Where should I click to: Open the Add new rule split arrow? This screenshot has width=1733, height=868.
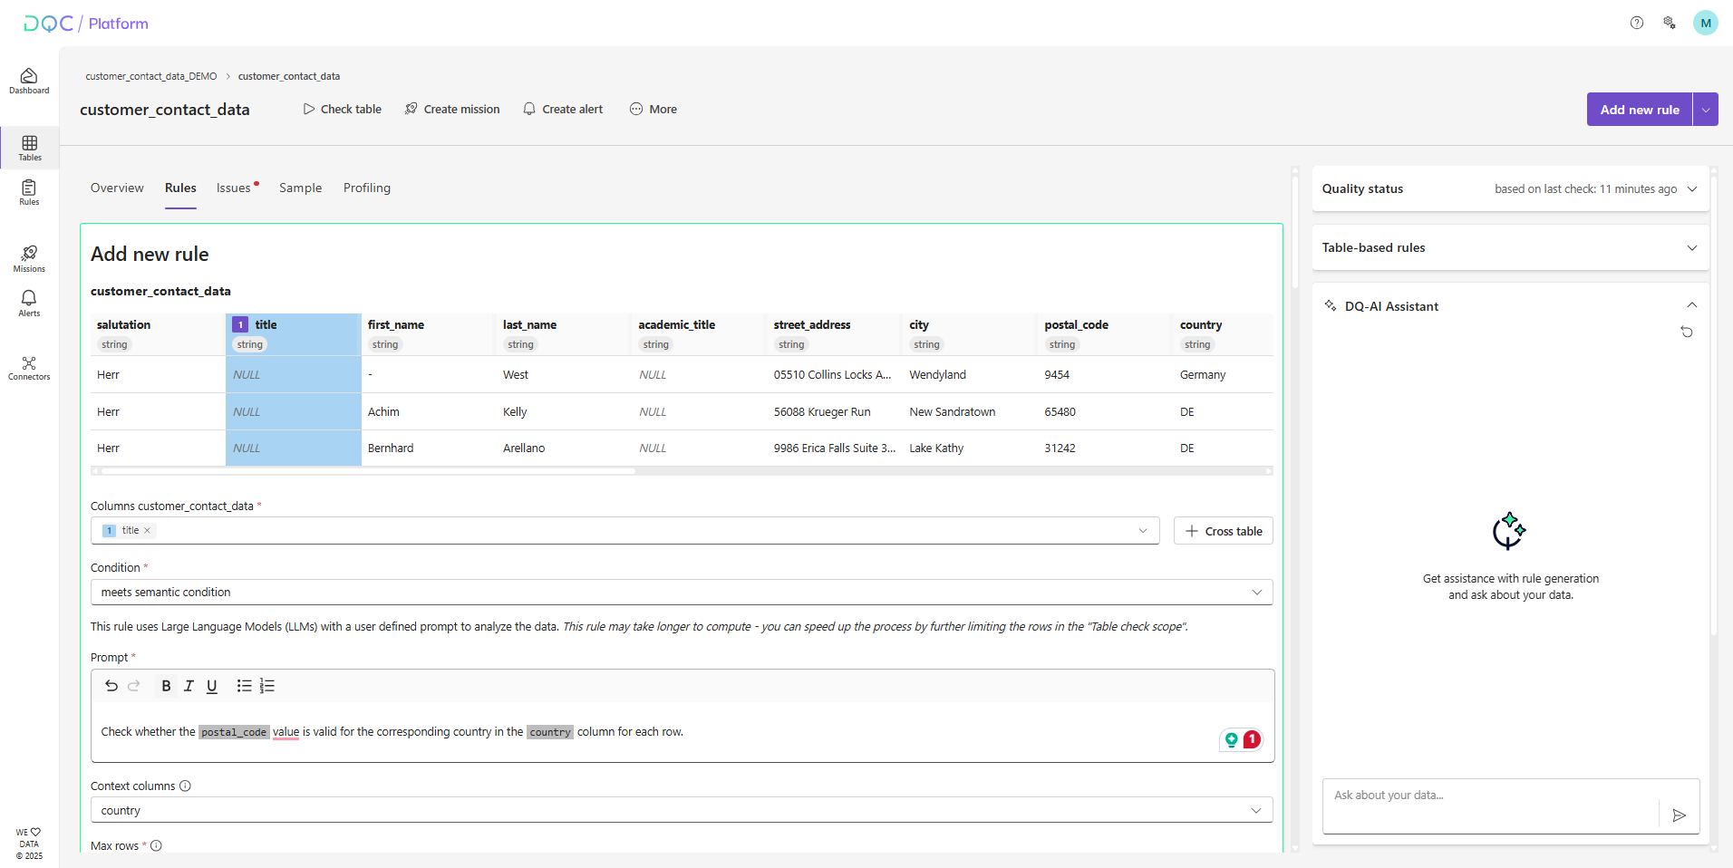(1705, 110)
